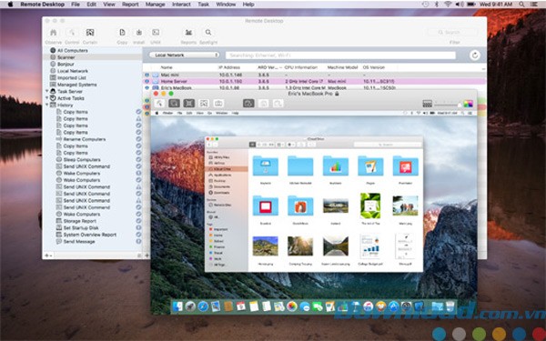This screenshot has width=546, height=341.
Task: Open the Reports toolbar icon
Action: [x=188, y=33]
